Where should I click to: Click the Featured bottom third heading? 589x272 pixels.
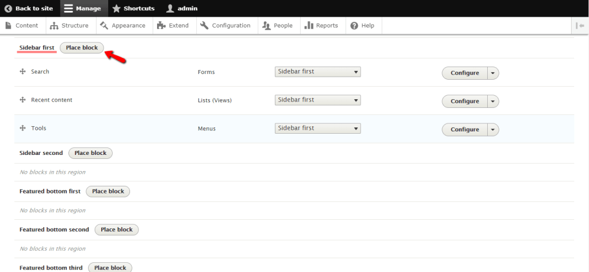coord(51,267)
